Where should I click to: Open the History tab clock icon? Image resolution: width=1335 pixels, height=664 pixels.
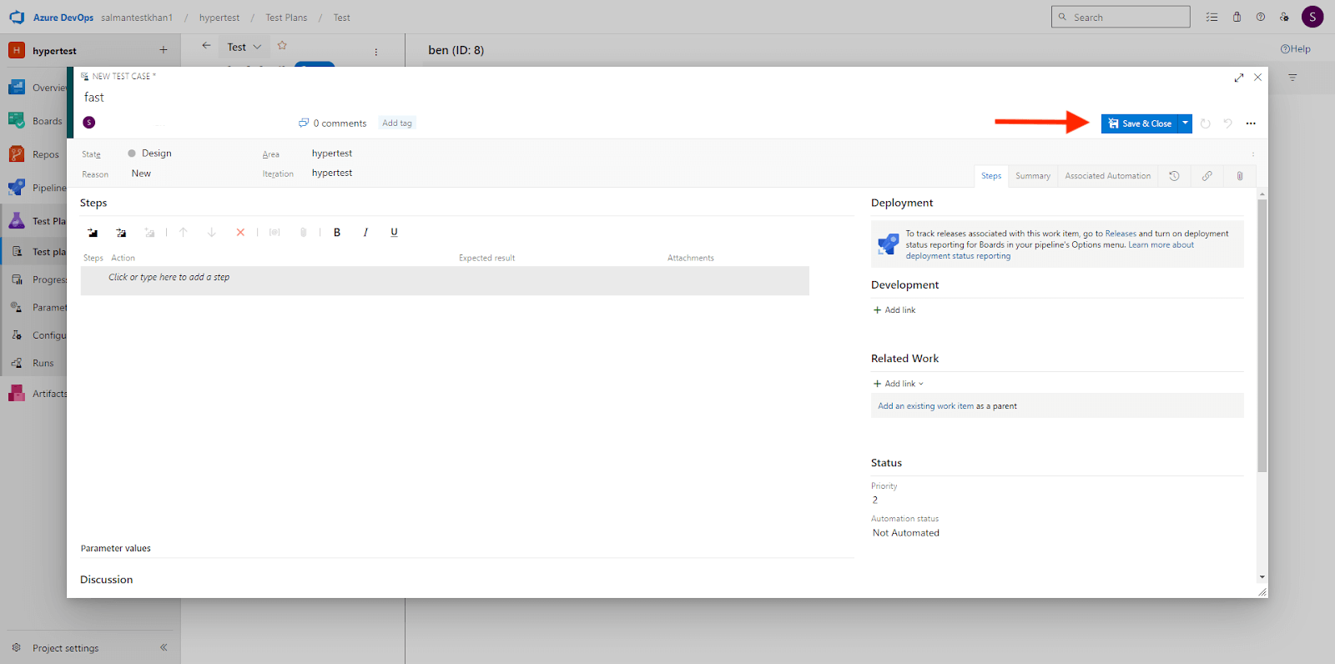click(x=1174, y=176)
